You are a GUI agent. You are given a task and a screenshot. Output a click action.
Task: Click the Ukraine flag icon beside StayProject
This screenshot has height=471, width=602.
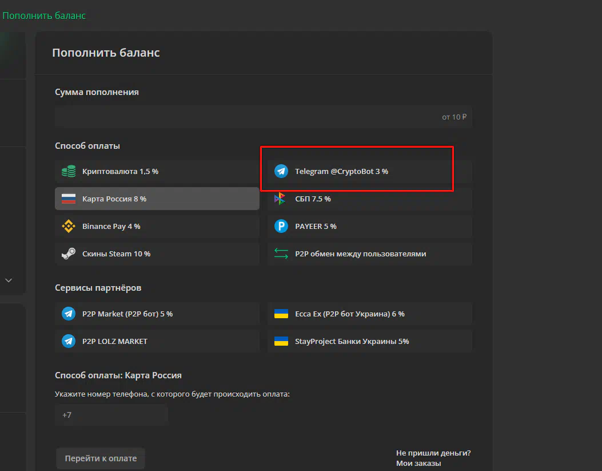[281, 341]
